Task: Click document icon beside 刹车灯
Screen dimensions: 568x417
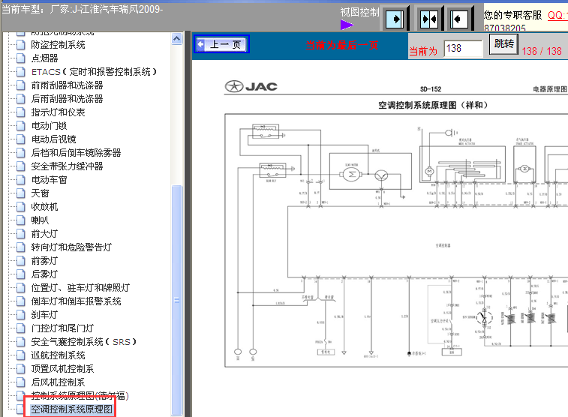Action: tap(21, 315)
